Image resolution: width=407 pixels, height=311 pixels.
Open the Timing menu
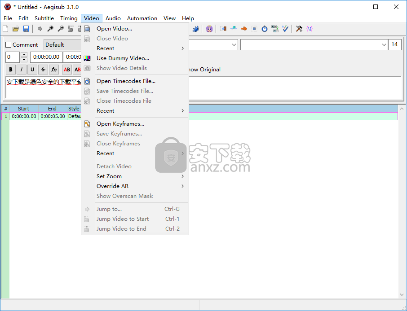click(69, 18)
